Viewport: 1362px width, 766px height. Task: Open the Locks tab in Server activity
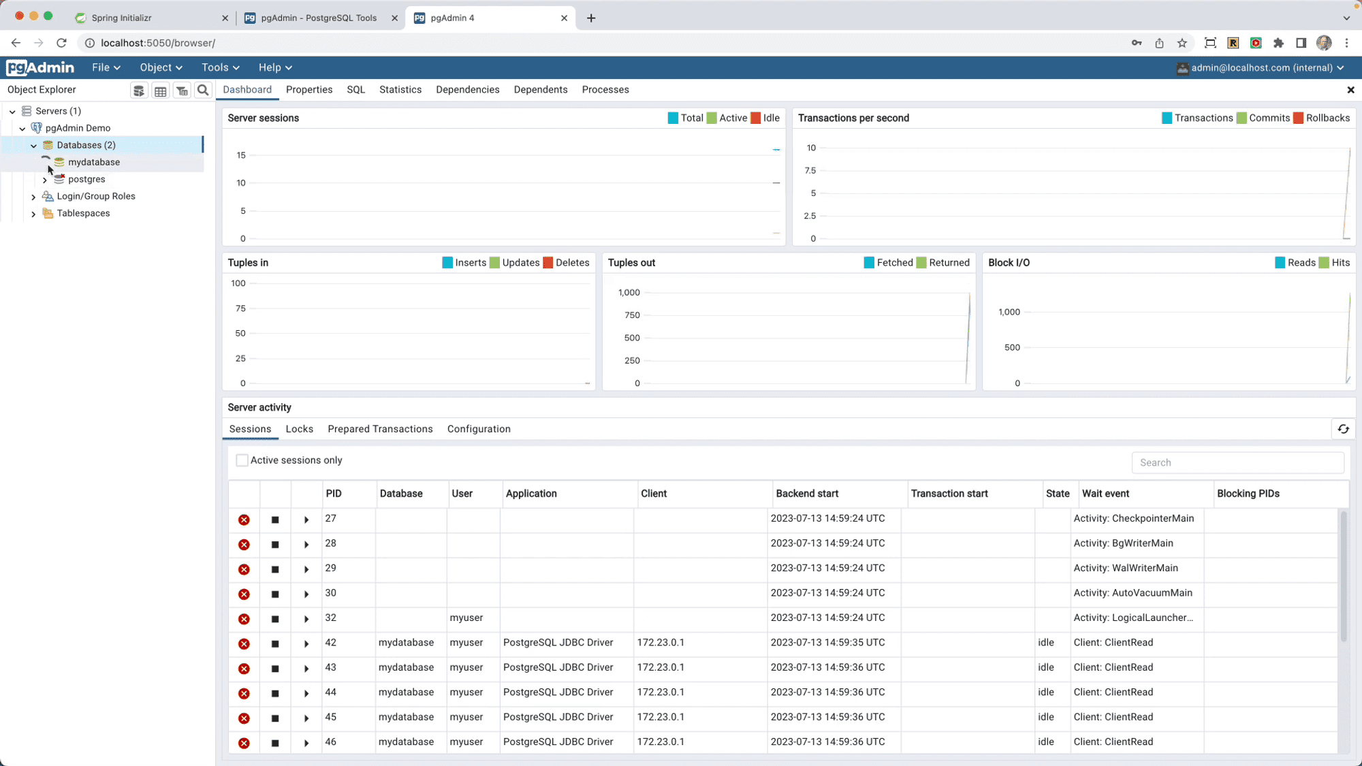tap(299, 429)
